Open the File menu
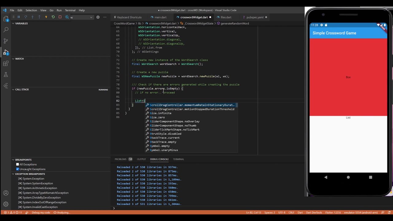This screenshot has width=393, height=221. click(x=12, y=10)
